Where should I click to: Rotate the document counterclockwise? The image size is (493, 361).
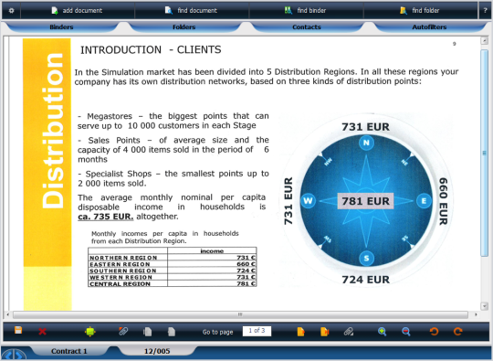(x=434, y=332)
